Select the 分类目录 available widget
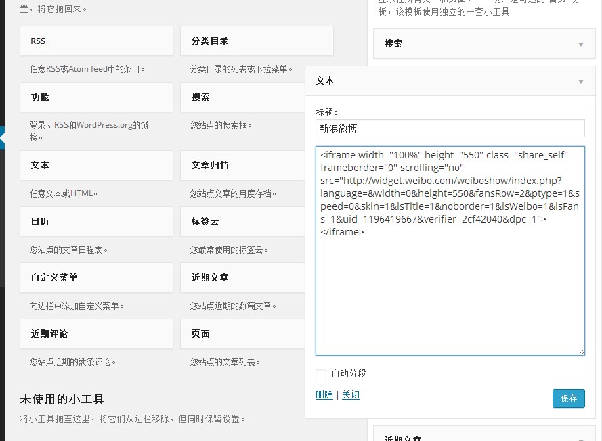Viewport: 602px width, 441px height. pyautogui.click(x=256, y=41)
